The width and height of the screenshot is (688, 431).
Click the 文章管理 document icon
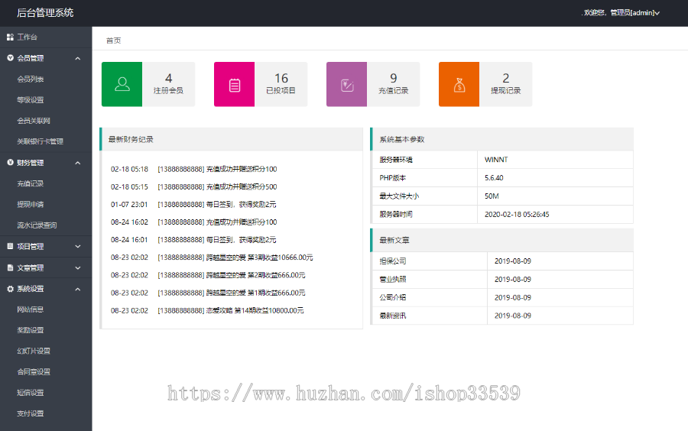pyautogui.click(x=10, y=267)
